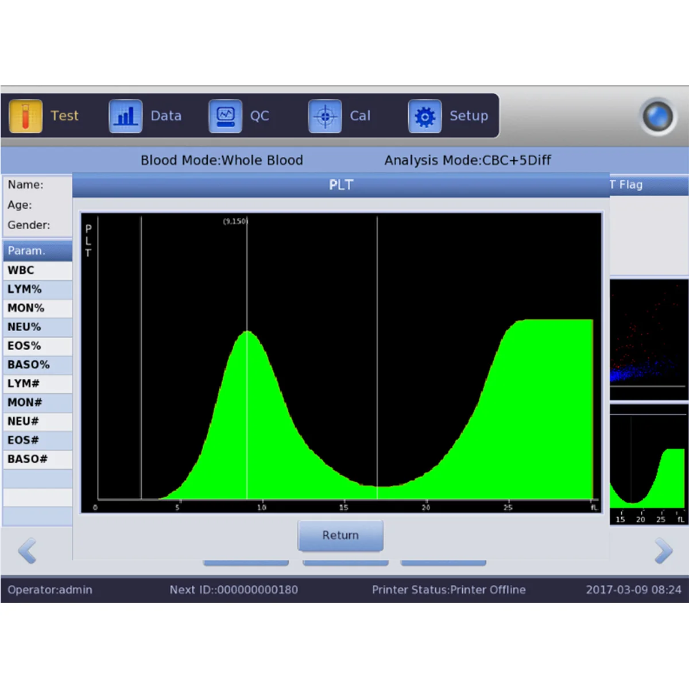Select the WBC parameter row

coord(37,270)
